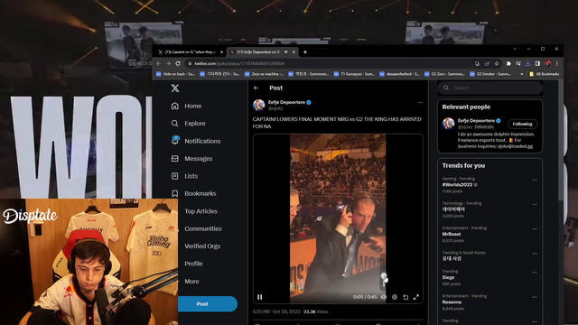Click the Following button for Eefje Depoortere
The height and width of the screenshot is (325, 578).
[522, 125]
